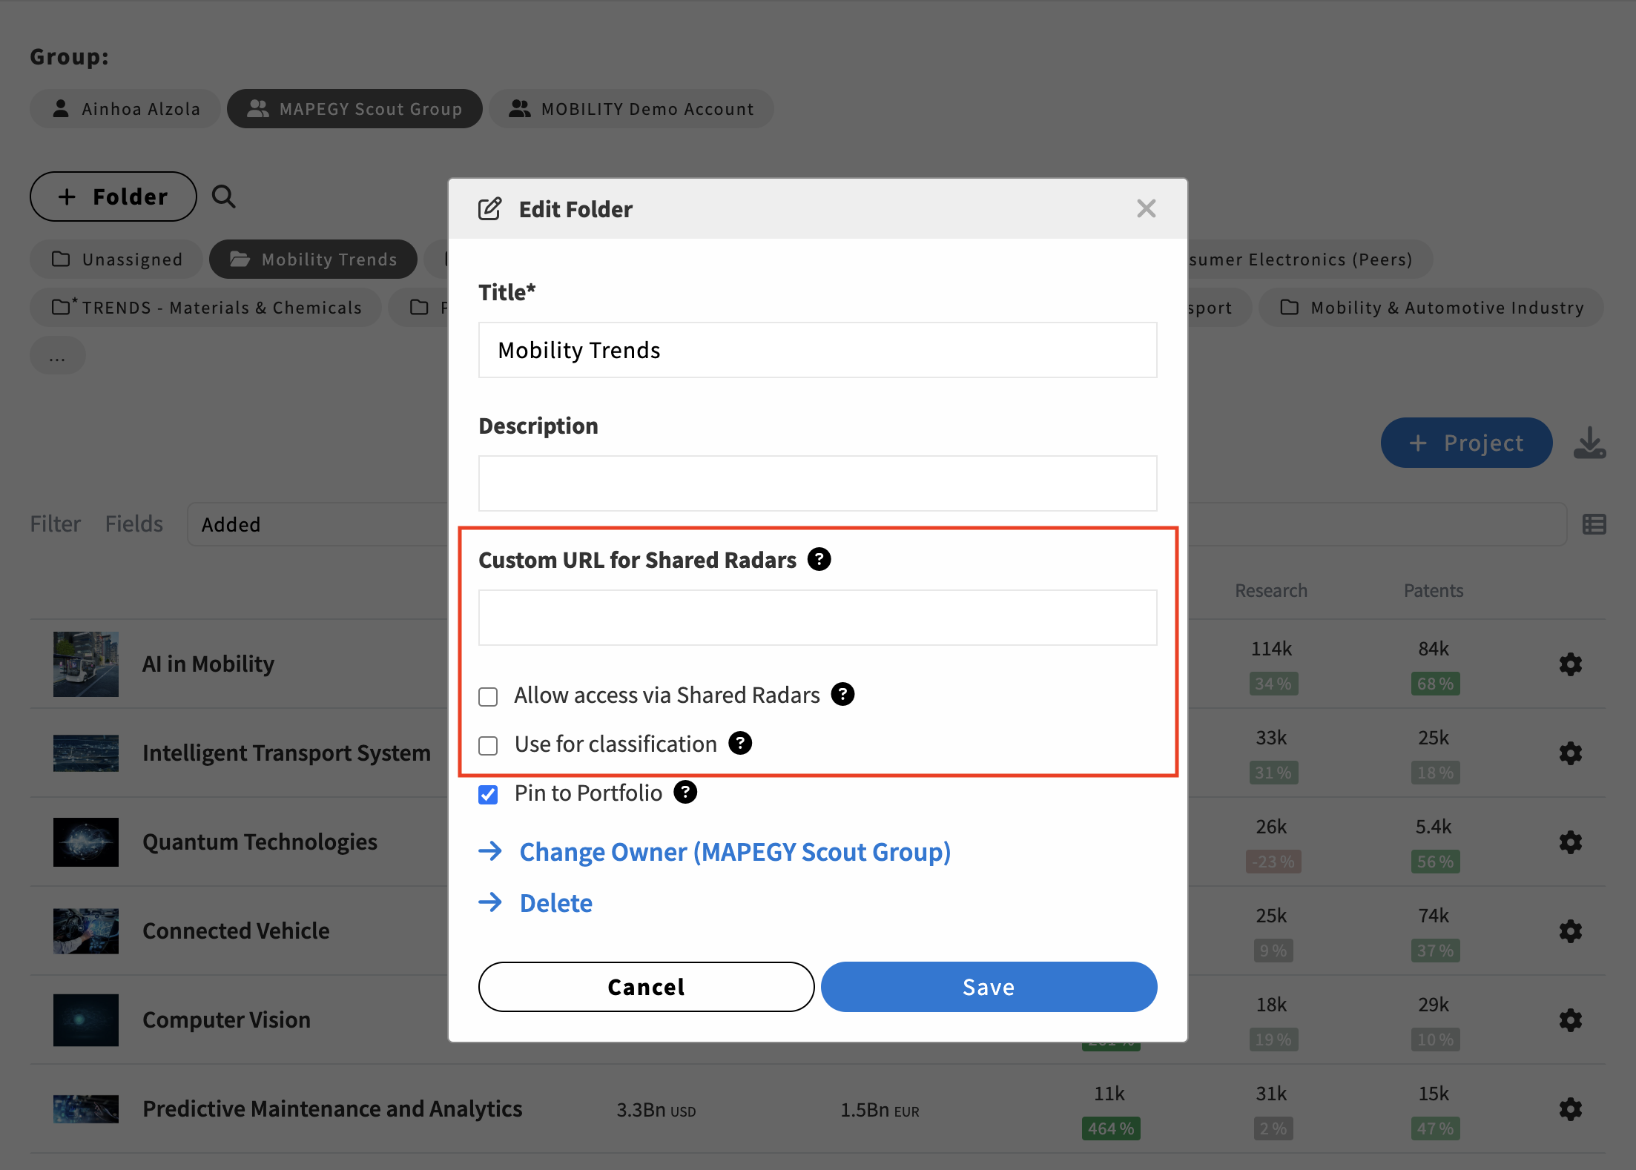Viewport: 1636px width, 1170px height.
Task: Open settings gear for Connected Vehicle
Action: click(x=1570, y=931)
